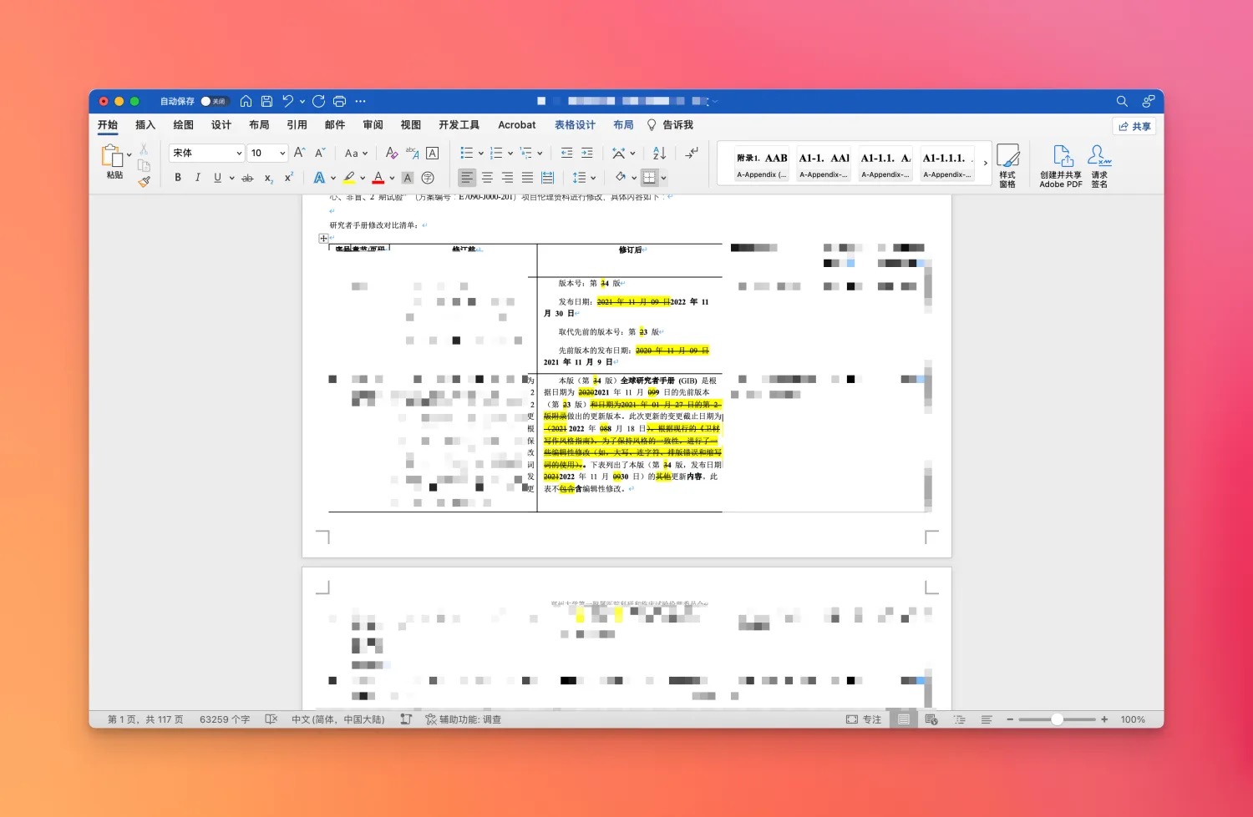Activate the Format Painter brush
The image size is (1253, 817).
(144, 181)
